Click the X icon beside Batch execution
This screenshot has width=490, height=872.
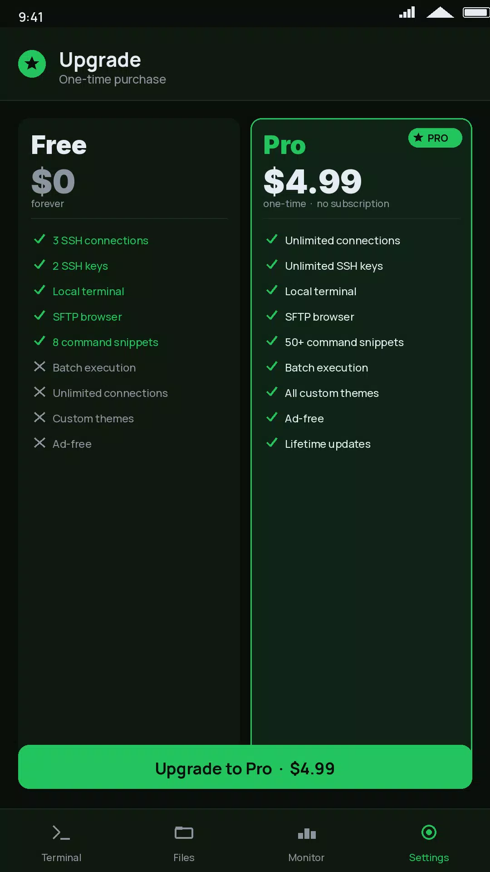40,367
